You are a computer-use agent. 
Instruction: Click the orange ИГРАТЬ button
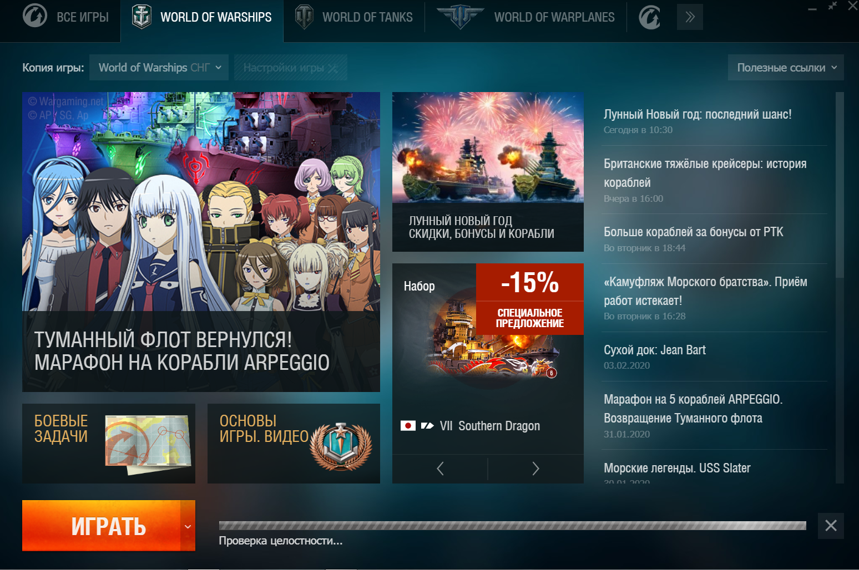pyautogui.click(x=102, y=526)
